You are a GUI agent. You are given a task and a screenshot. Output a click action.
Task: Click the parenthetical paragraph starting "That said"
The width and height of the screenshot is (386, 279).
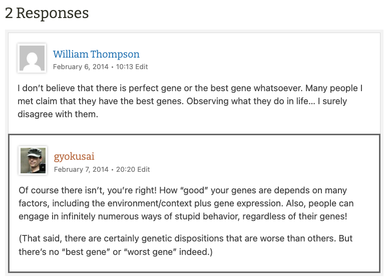point(186,245)
